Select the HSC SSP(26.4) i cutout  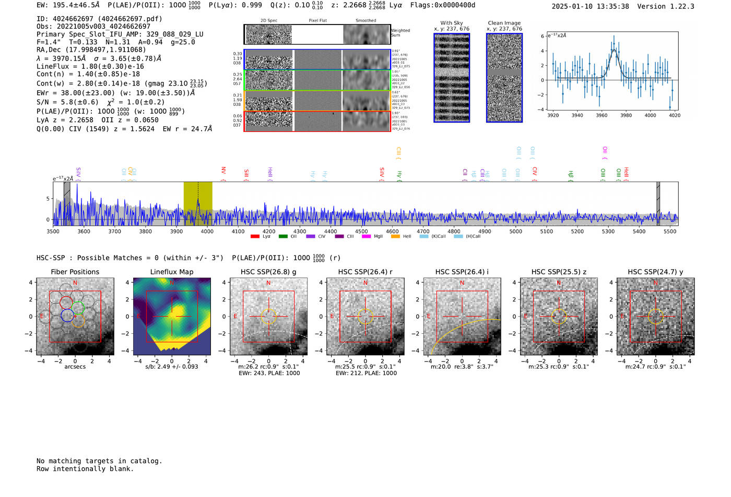click(x=462, y=316)
